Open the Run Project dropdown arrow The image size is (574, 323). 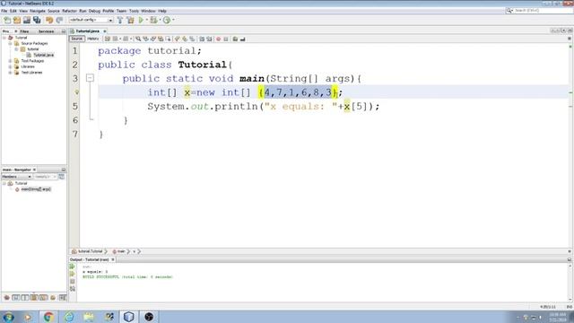[x=147, y=20]
